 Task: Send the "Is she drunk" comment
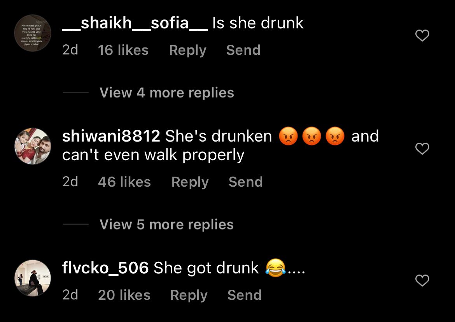[x=243, y=50]
